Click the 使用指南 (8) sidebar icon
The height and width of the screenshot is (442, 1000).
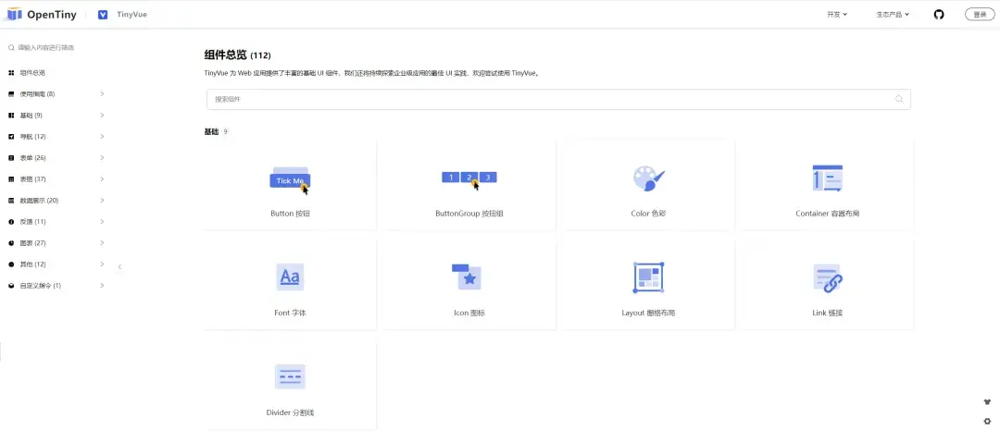point(11,94)
